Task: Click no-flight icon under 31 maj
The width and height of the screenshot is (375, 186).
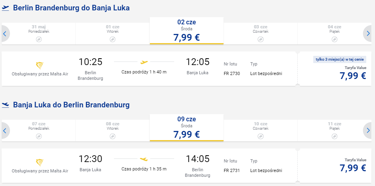Action: (x=39, y=39)
